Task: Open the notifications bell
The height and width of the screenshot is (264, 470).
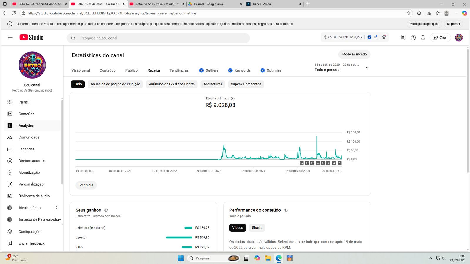Action: (x=423, y=38)
